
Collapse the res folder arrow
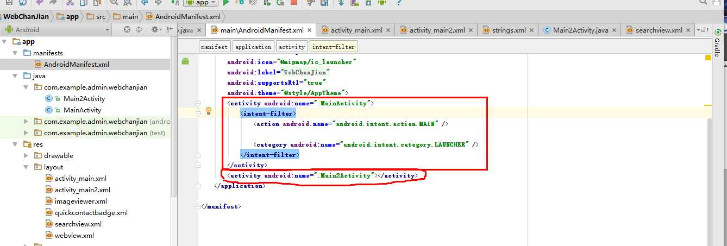click(x=16, y=144)
